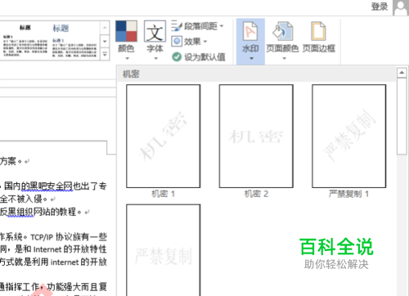Open the 字体 theme fonts icon
This screenshot has height=296, width=409.
pos(155,31)
